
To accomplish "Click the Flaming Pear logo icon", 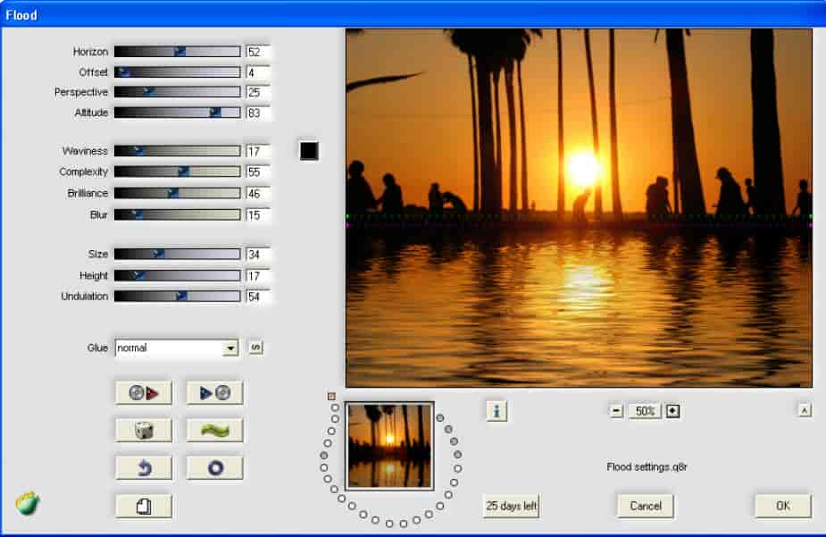I will pyautogui.click(x=28, y=504).
